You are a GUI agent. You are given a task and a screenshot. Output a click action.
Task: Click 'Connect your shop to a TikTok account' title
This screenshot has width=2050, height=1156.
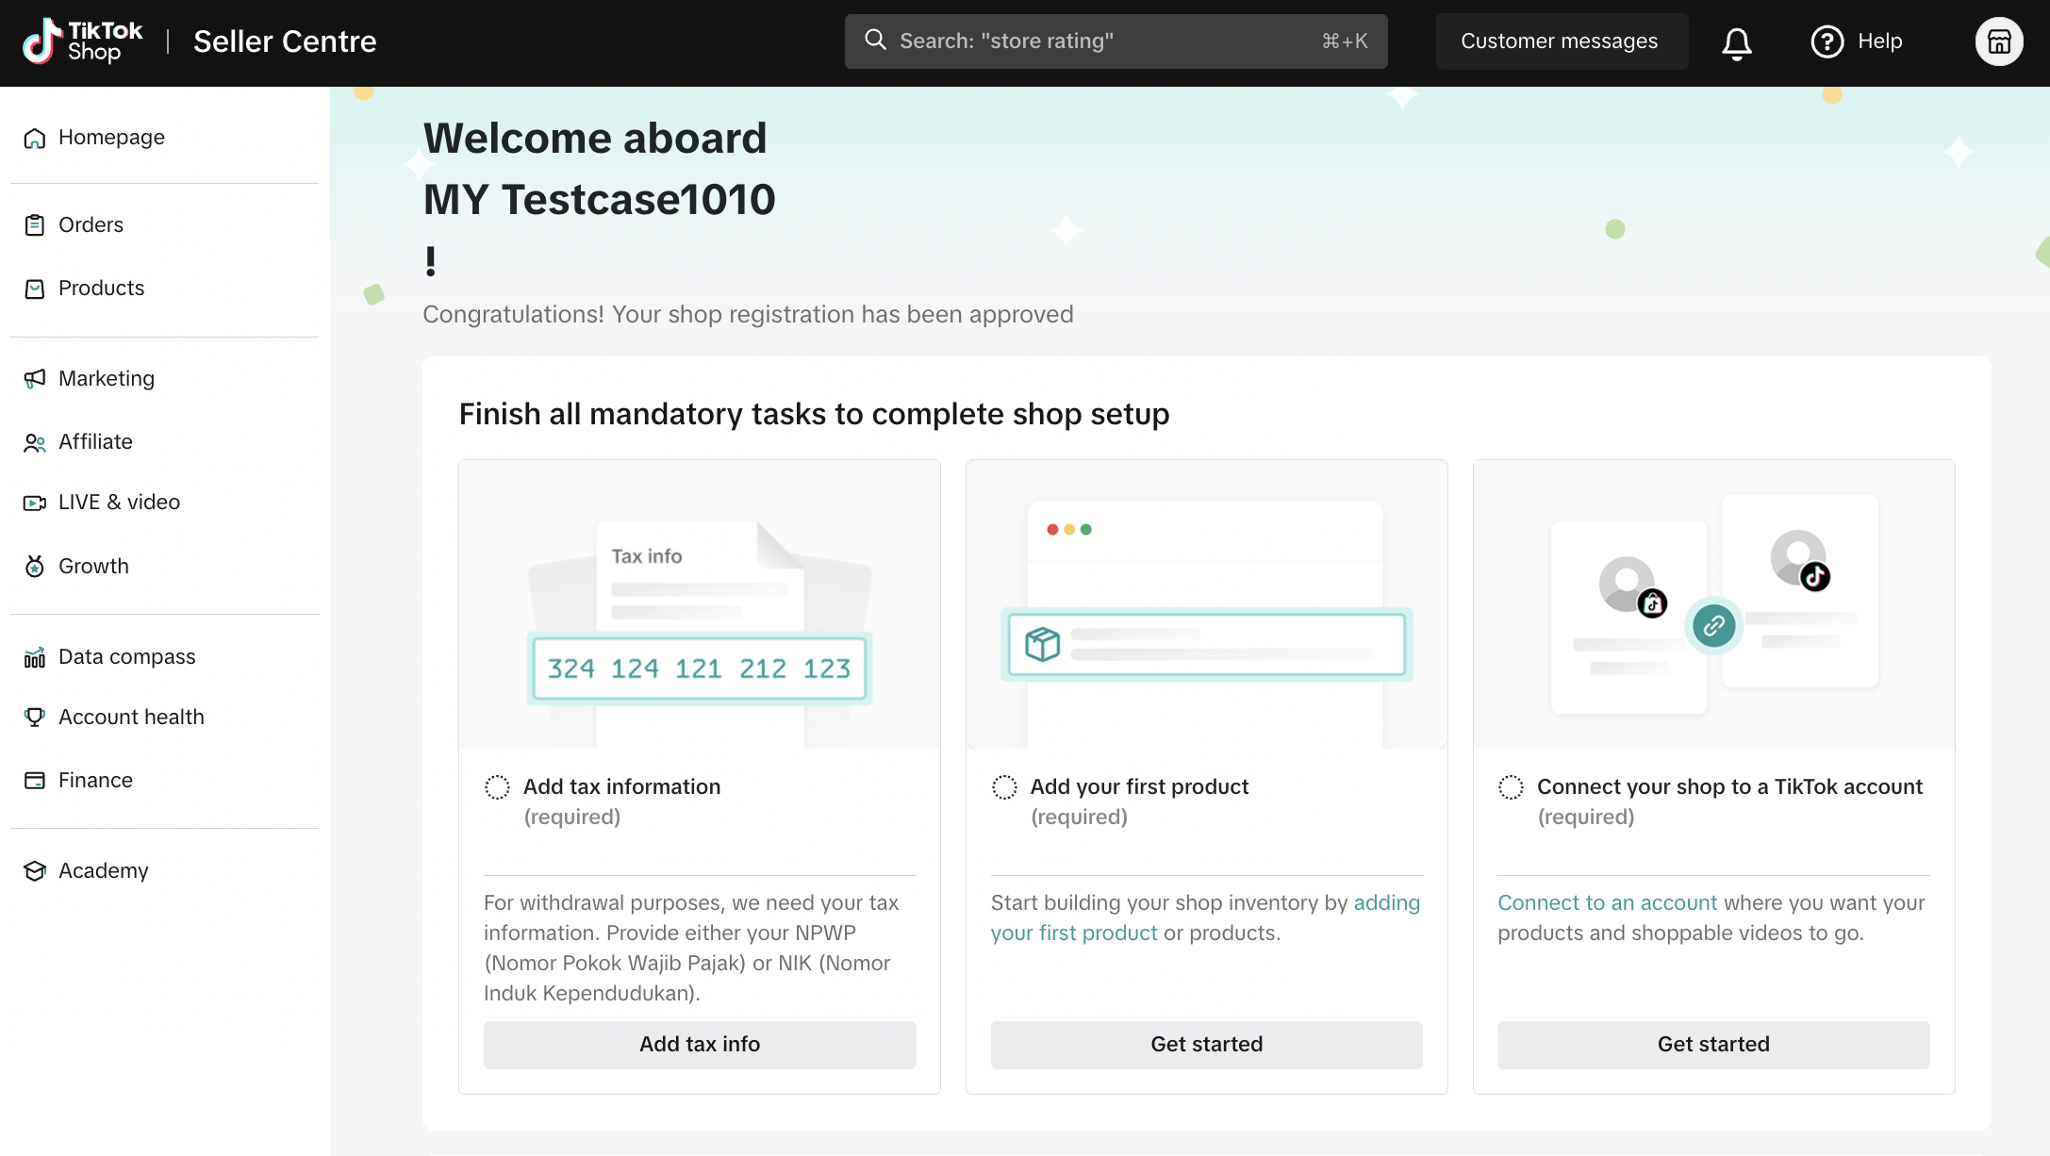coord(1729,787)
